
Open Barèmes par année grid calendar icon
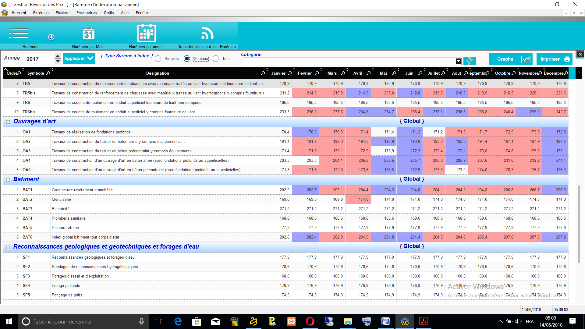pyautogui.click(x=146, y=33)
